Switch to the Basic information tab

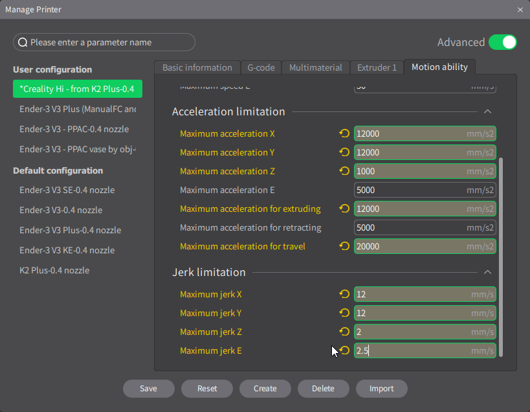click(x=197, y=67)
